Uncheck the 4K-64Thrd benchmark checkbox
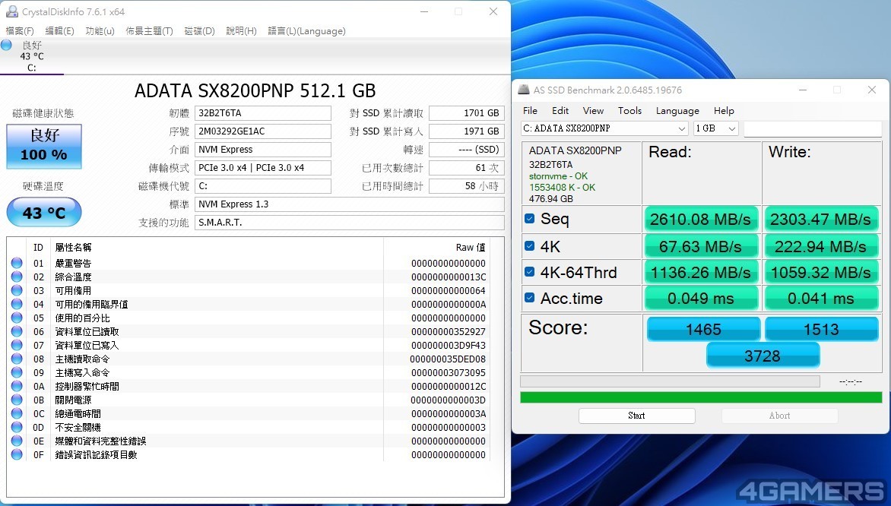891x506 pixels. tap(530, 271)
